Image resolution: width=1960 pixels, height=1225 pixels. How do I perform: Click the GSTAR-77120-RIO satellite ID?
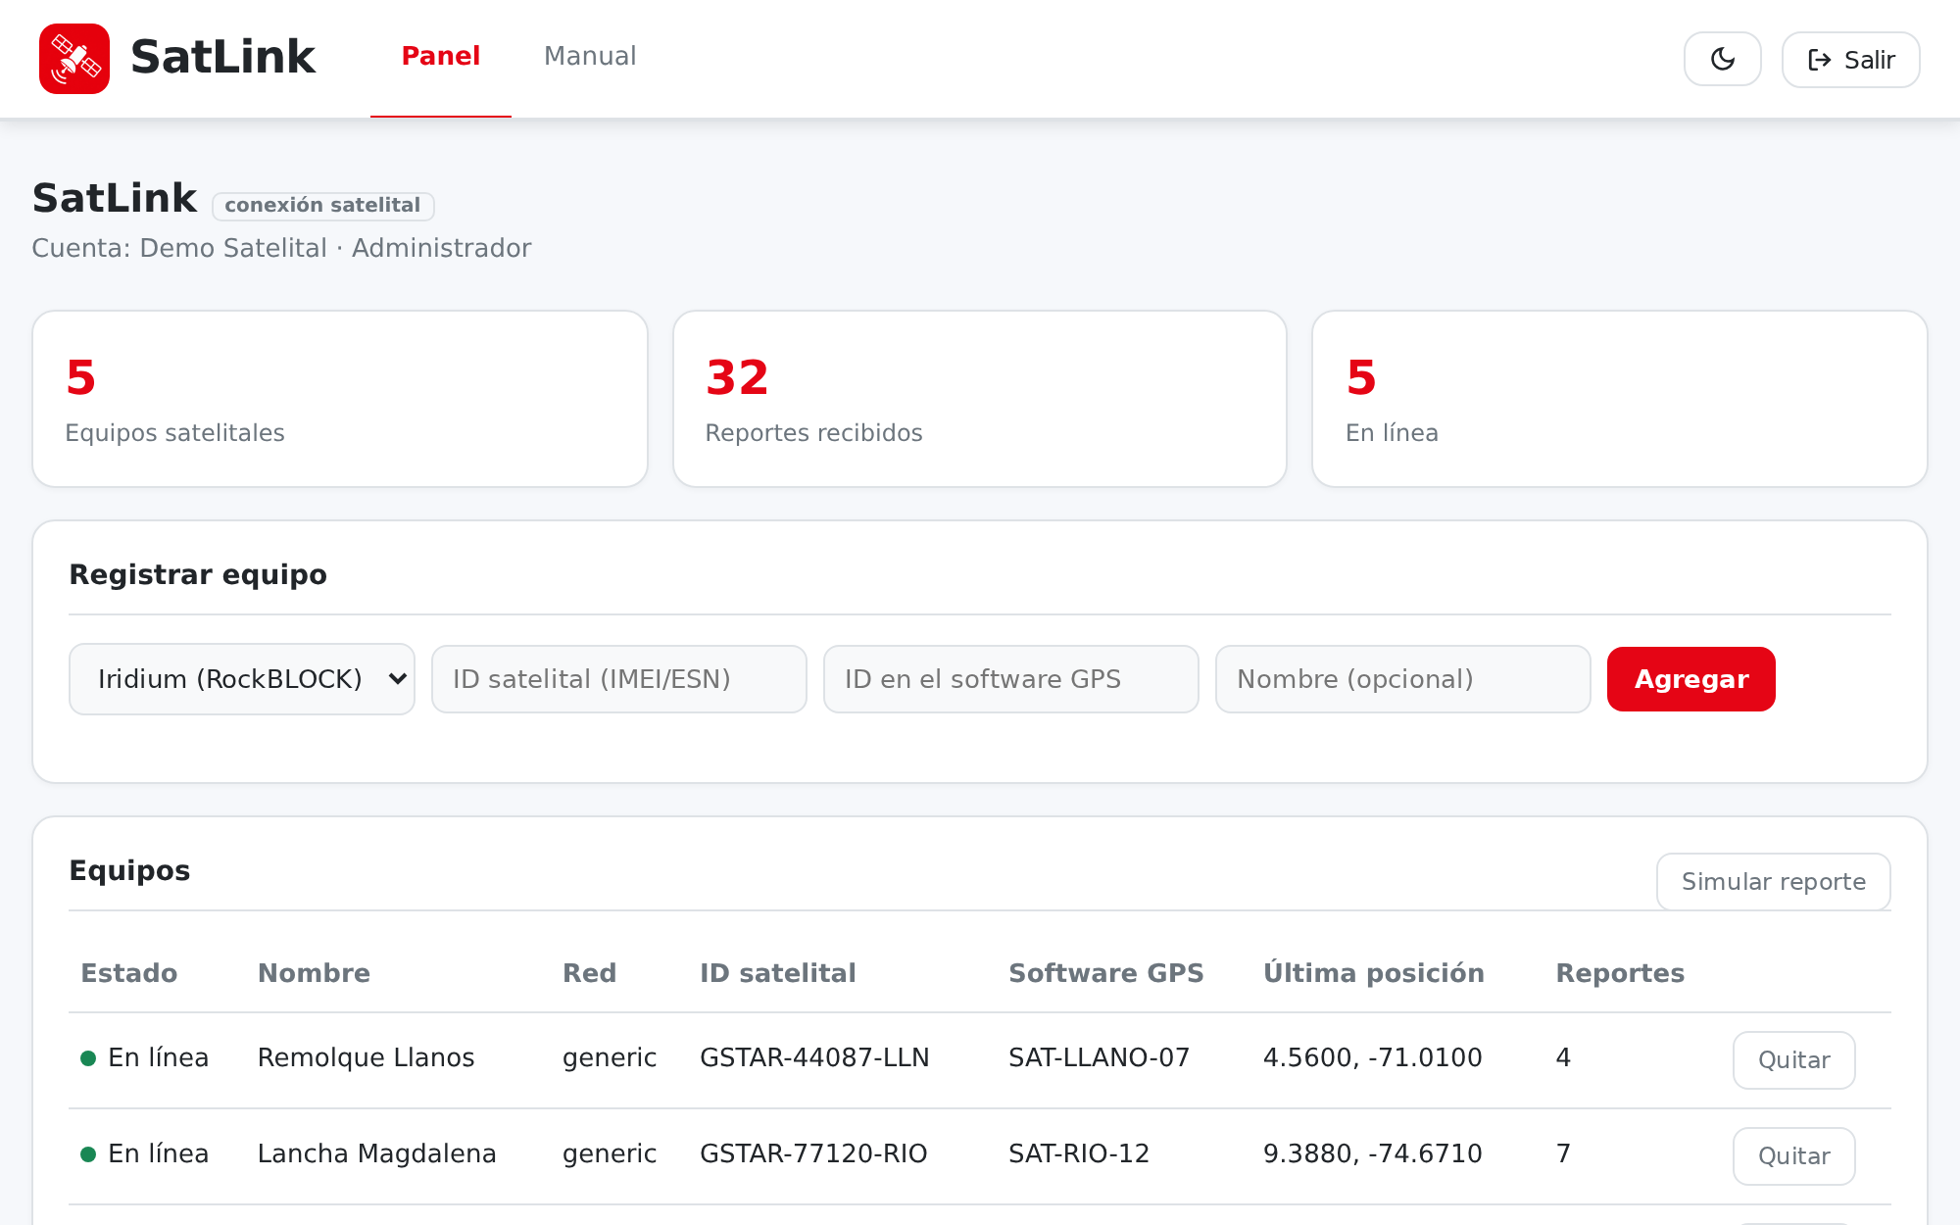coord(813,1153)
